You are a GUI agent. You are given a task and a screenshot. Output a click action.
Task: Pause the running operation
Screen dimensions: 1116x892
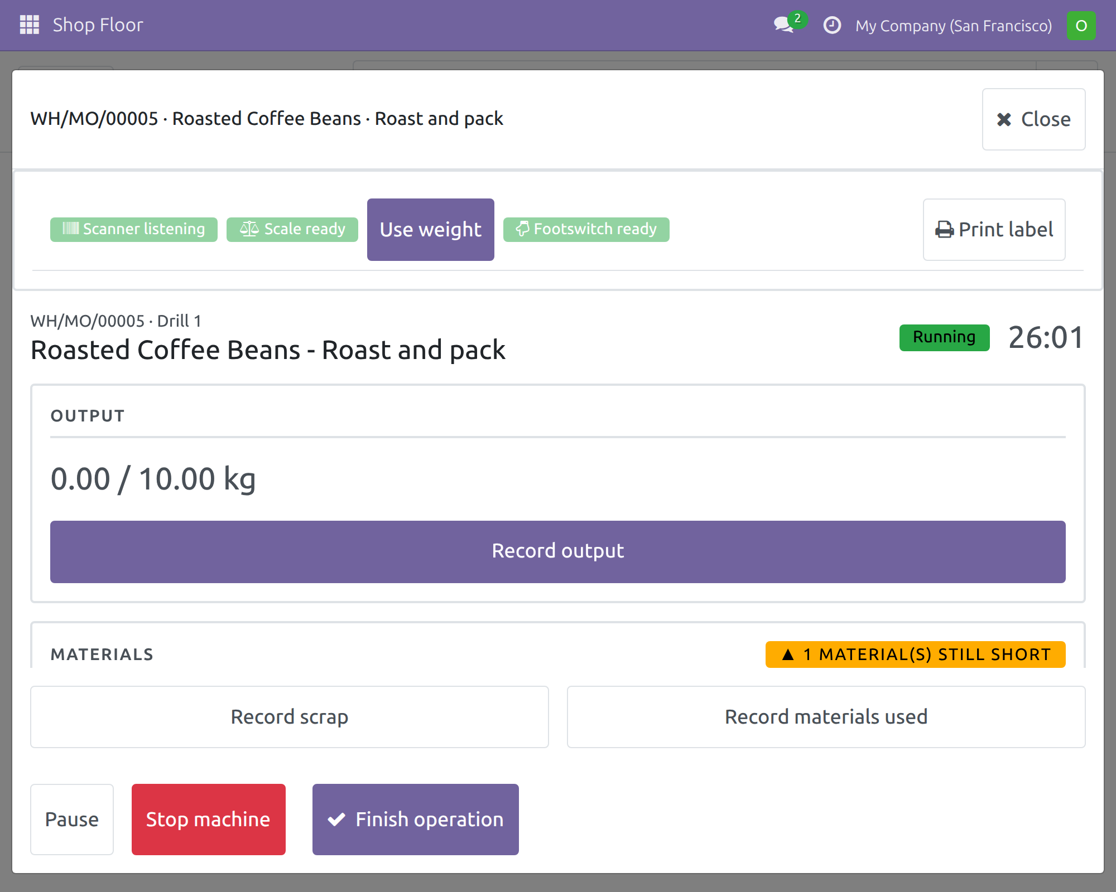point(72,820)
